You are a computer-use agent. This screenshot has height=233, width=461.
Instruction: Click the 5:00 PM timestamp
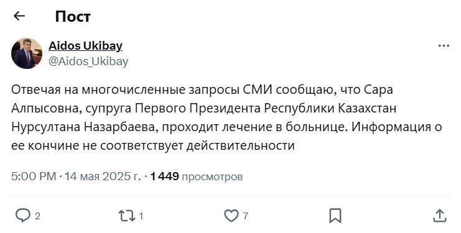click(x=34, y=176)
